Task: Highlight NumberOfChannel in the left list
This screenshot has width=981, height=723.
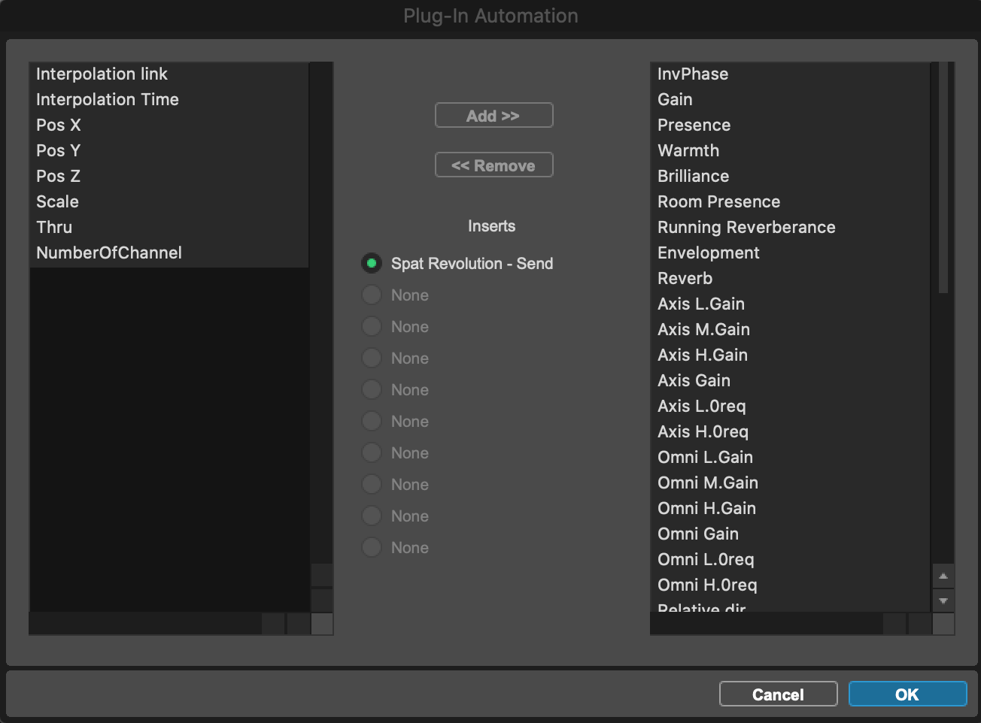Action: point(109,253)
